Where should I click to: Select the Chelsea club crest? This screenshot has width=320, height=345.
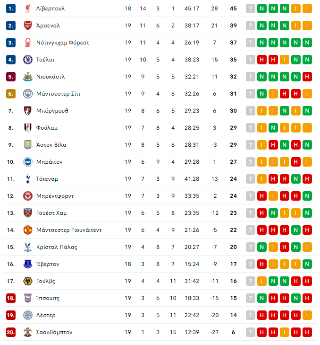point(27,60)
